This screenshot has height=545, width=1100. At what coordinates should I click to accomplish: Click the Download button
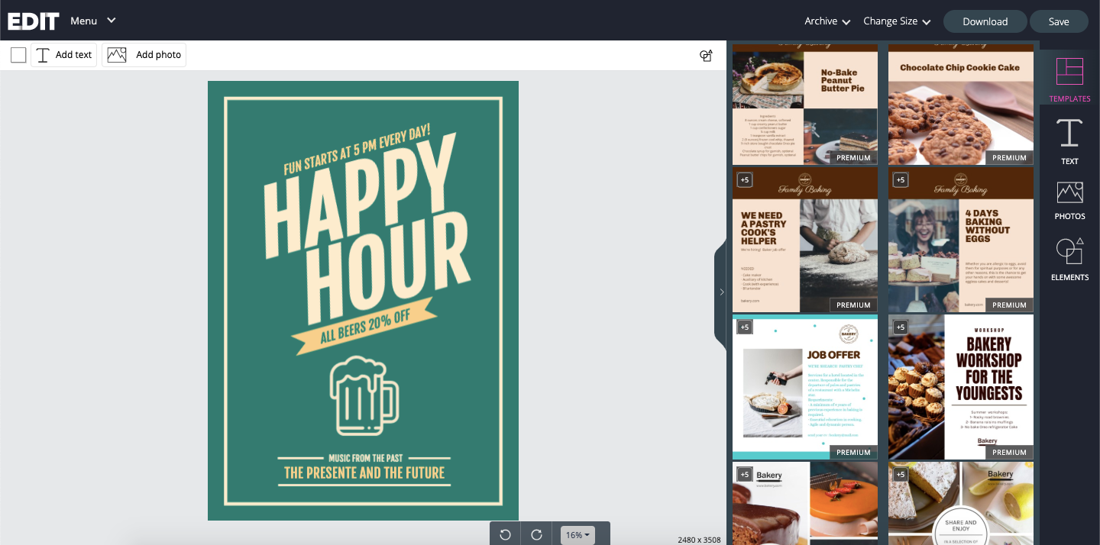(x=985, y=21)
